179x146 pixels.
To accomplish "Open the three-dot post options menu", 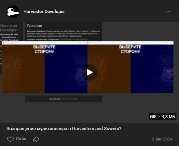I will pyautogui.click(x=169, y=12).
